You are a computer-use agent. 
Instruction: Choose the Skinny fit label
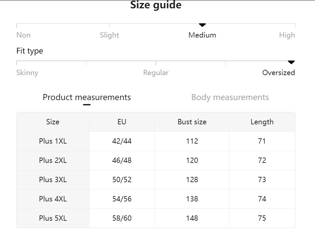pos(27,72)
